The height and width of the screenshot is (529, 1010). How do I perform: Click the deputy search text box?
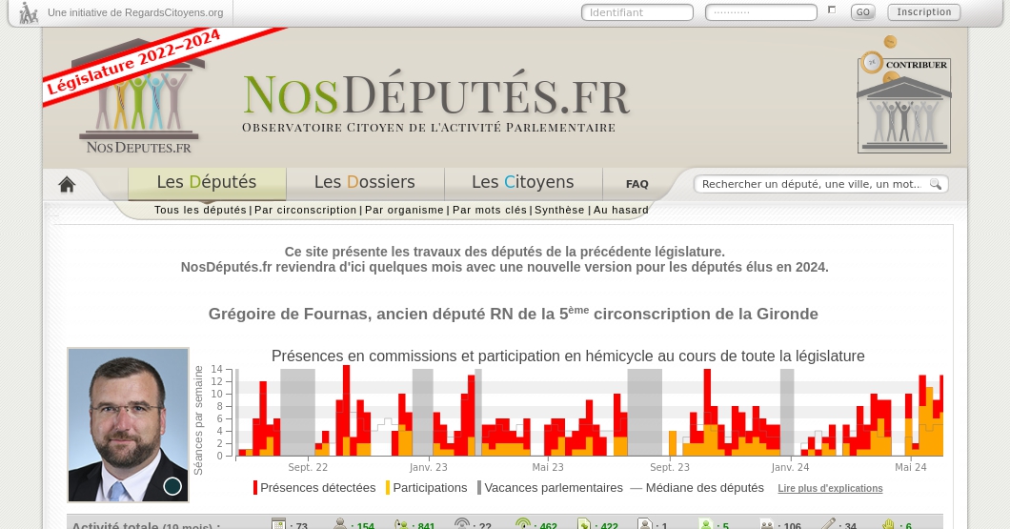click(811, 184)
